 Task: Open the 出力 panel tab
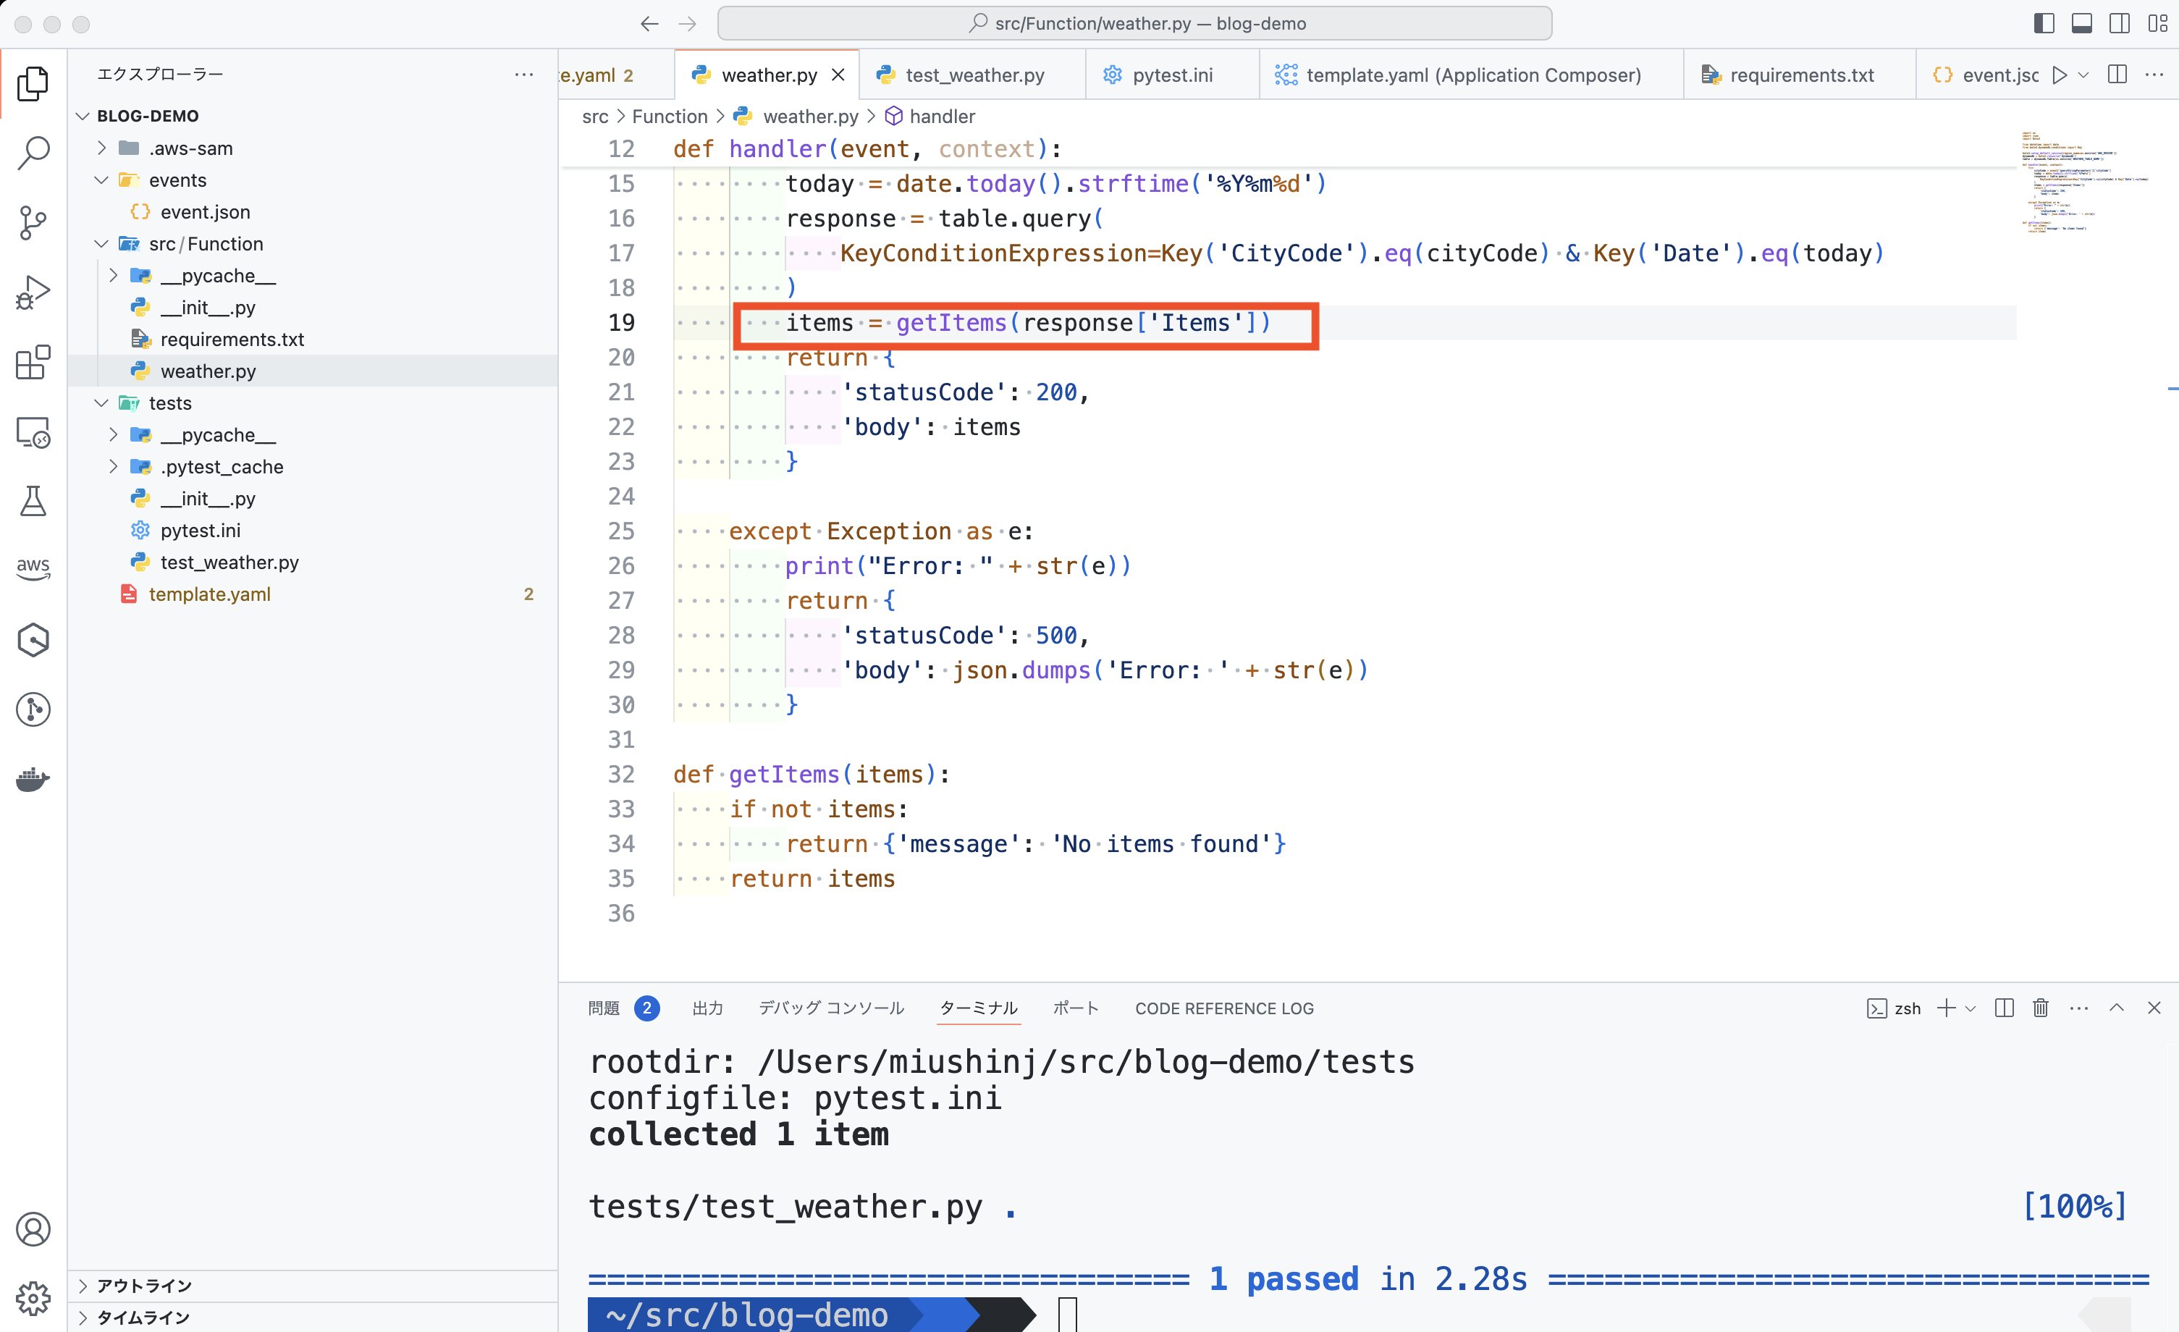click(x=707, y=1008)
